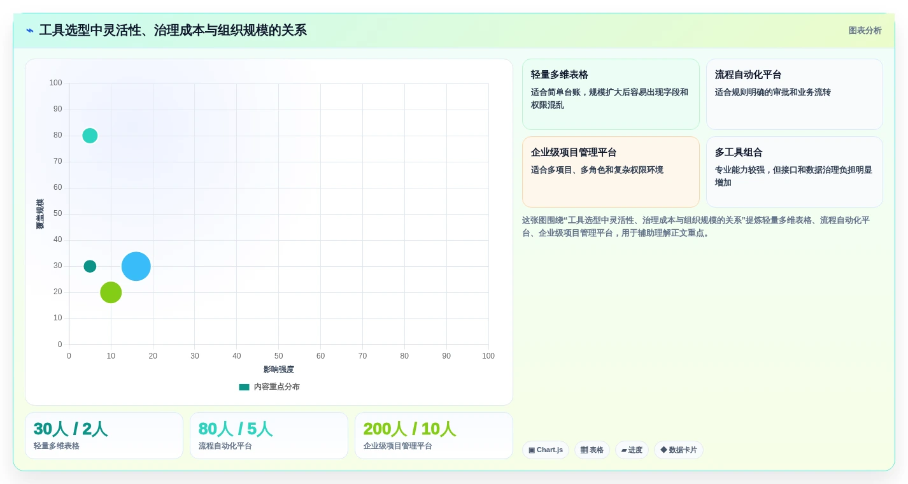Click the summary paragraph starting 这张图围绕

(x=696, y=227)
